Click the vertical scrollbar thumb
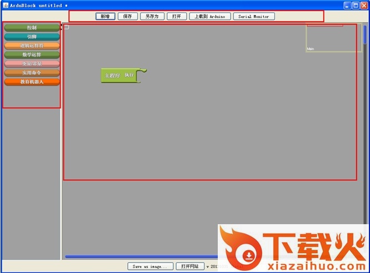The width and height of the screenshot is (370, 273). pyautogui.click(x=365, y=34)
